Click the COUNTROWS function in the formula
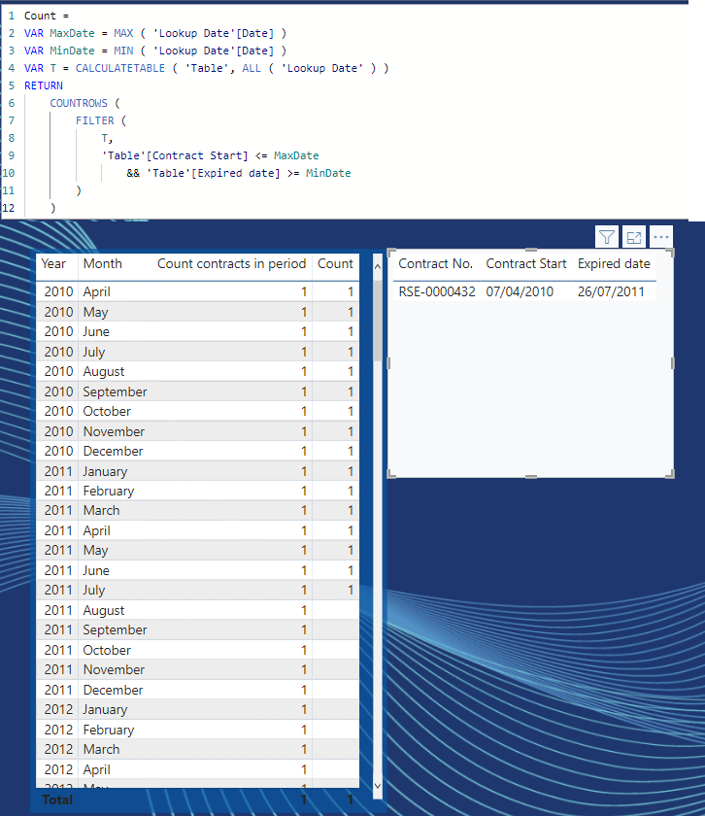 tap(79, 103)
